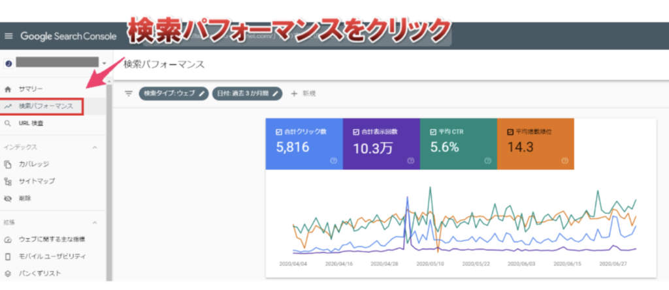Click the sidebar vertical scrollbar
The width and height of the screenshot is (669, 290).
tap(109, 181)
